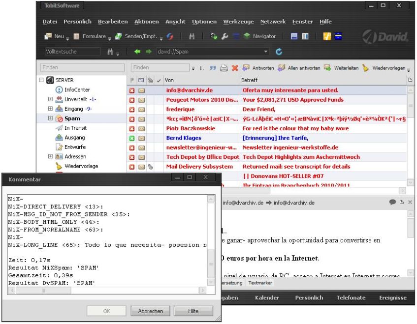Open the Hilfe menu
Viewport: 417px width, 324px height.
click(x=325, y=22)
